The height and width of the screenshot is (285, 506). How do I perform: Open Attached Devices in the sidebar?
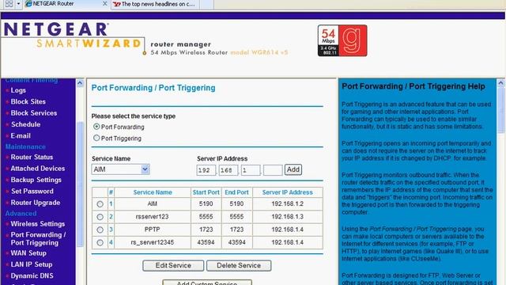point(38,169)
